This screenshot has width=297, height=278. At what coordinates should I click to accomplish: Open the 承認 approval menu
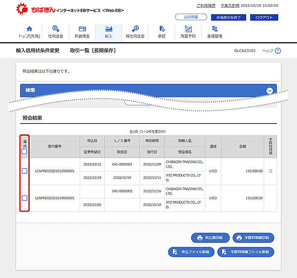tap(161, 32)
